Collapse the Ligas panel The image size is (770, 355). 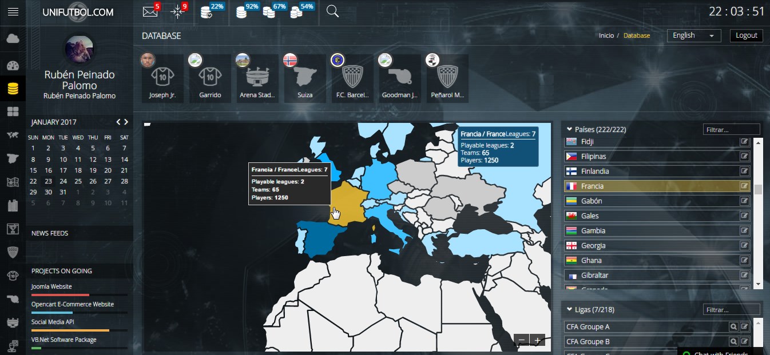point(569,309)
